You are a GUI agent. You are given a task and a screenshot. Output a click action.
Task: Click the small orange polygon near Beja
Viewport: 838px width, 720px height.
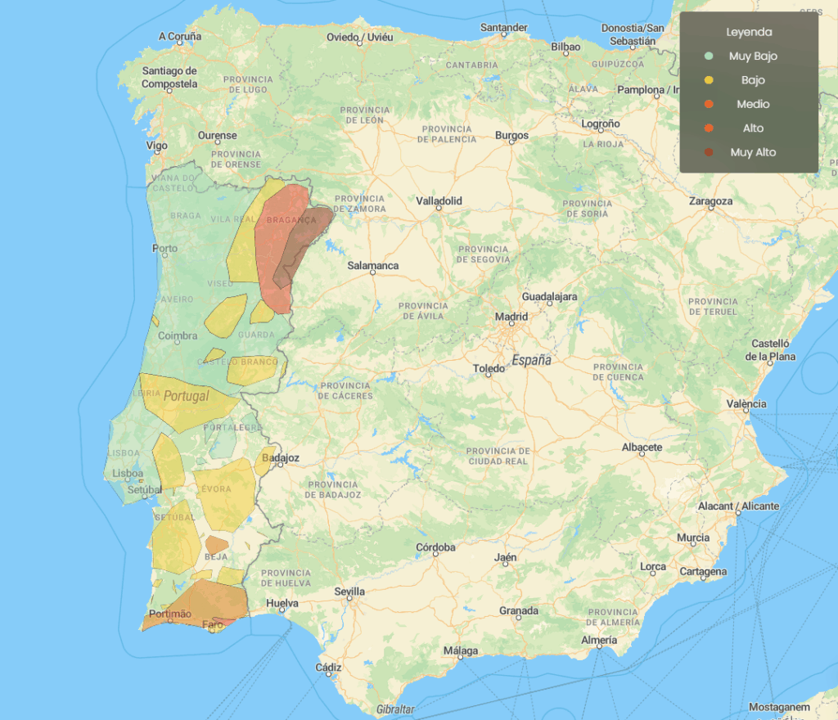point(216,544)
